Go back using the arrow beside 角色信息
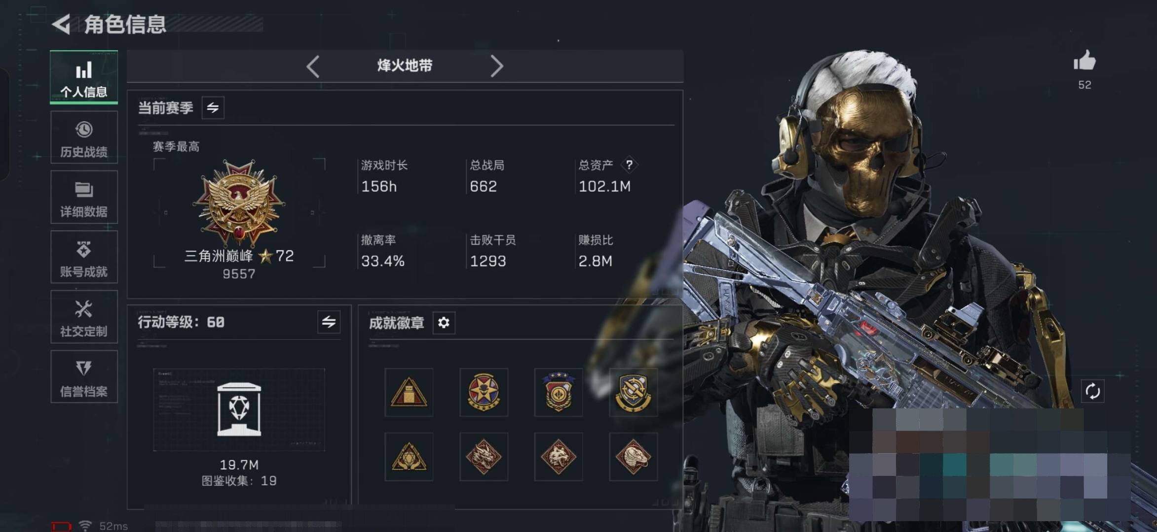 click(61, 25)
